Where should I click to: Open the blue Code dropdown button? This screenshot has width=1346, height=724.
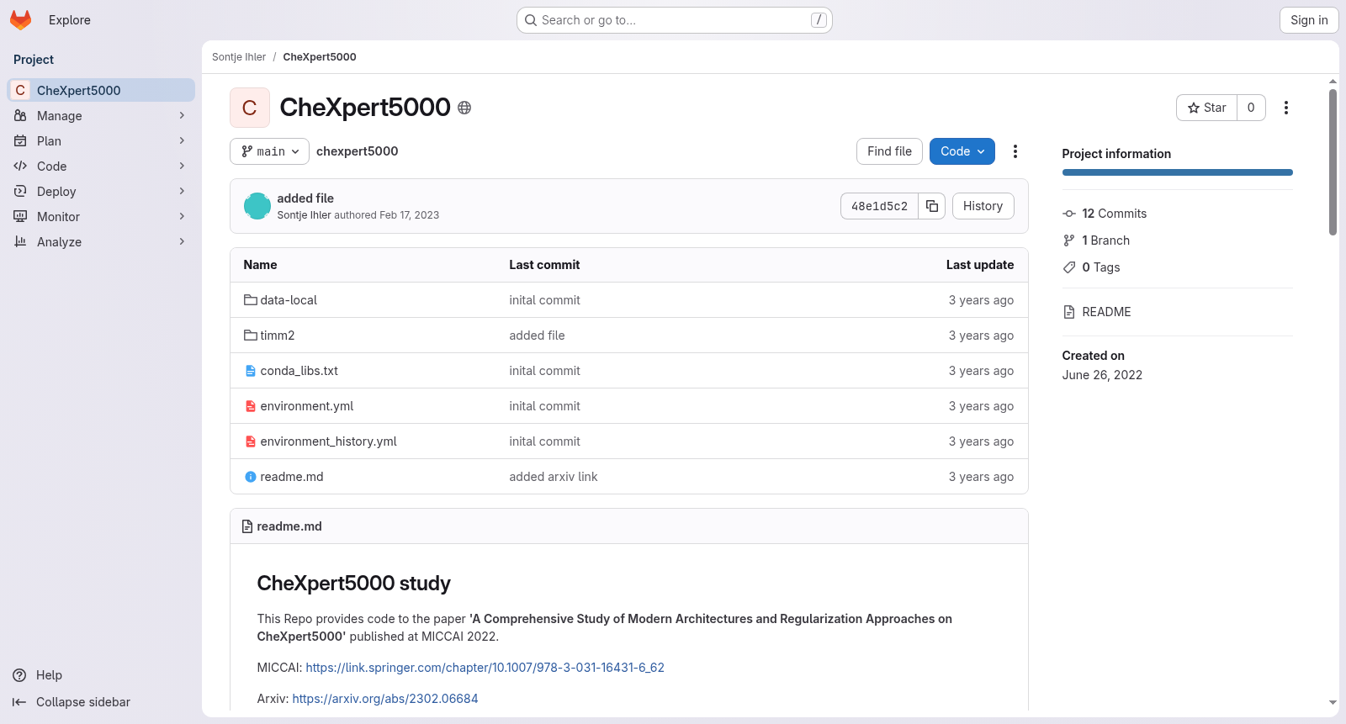(x=962, y=151)
